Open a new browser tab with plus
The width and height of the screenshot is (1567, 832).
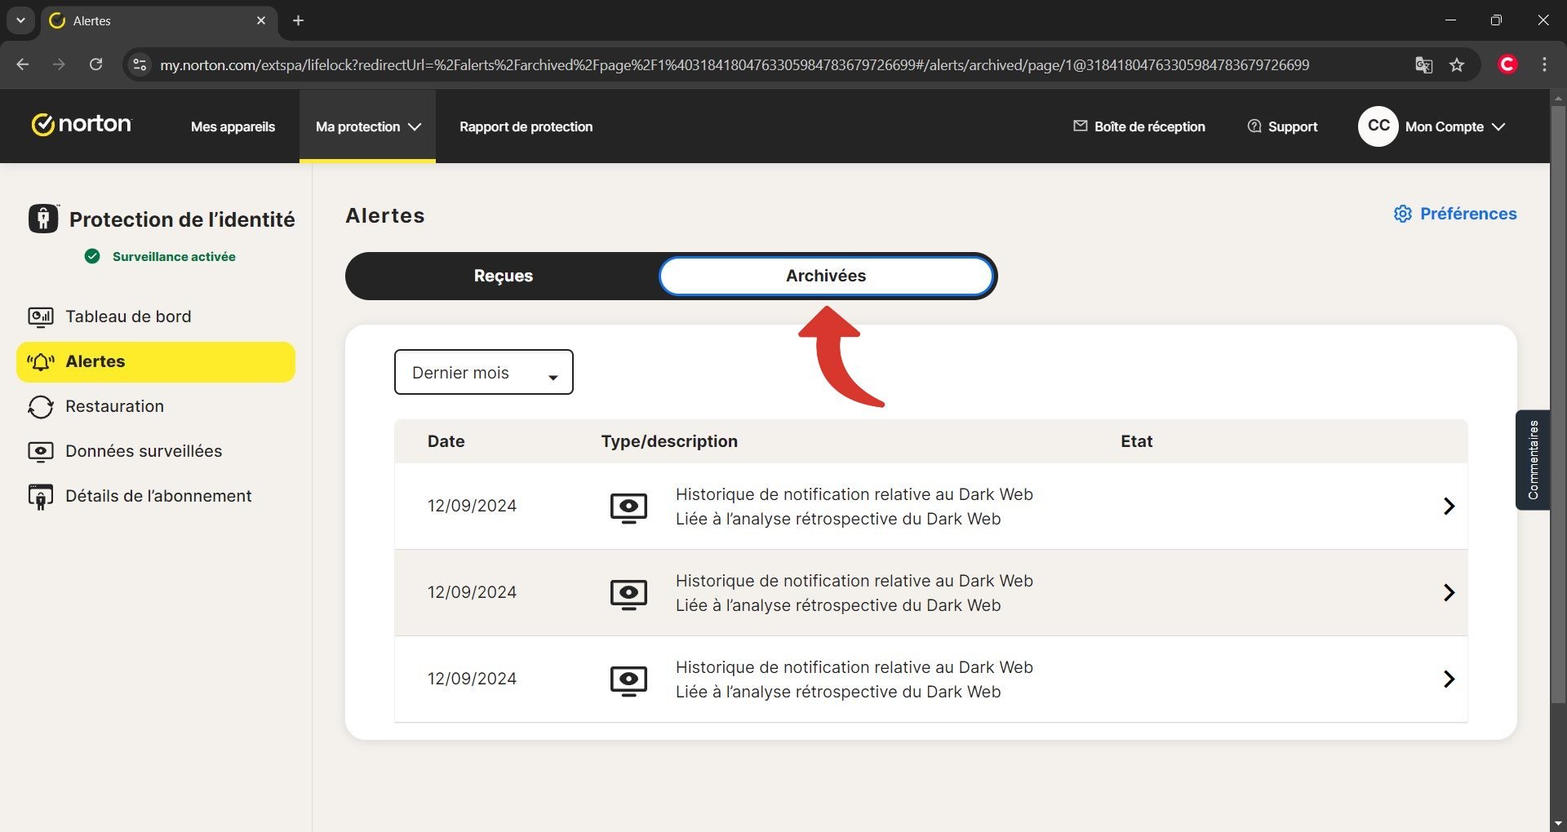(298, 20)
